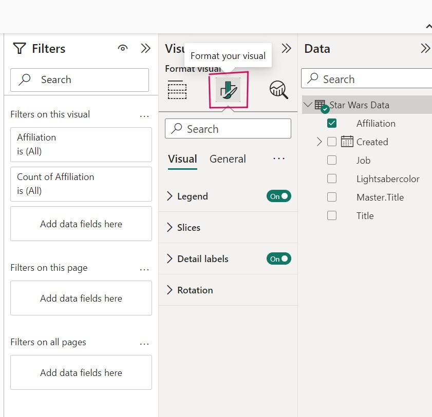Click the format pane search box
The width and height of the screenshot is (432, 417).
pos(228,128)
